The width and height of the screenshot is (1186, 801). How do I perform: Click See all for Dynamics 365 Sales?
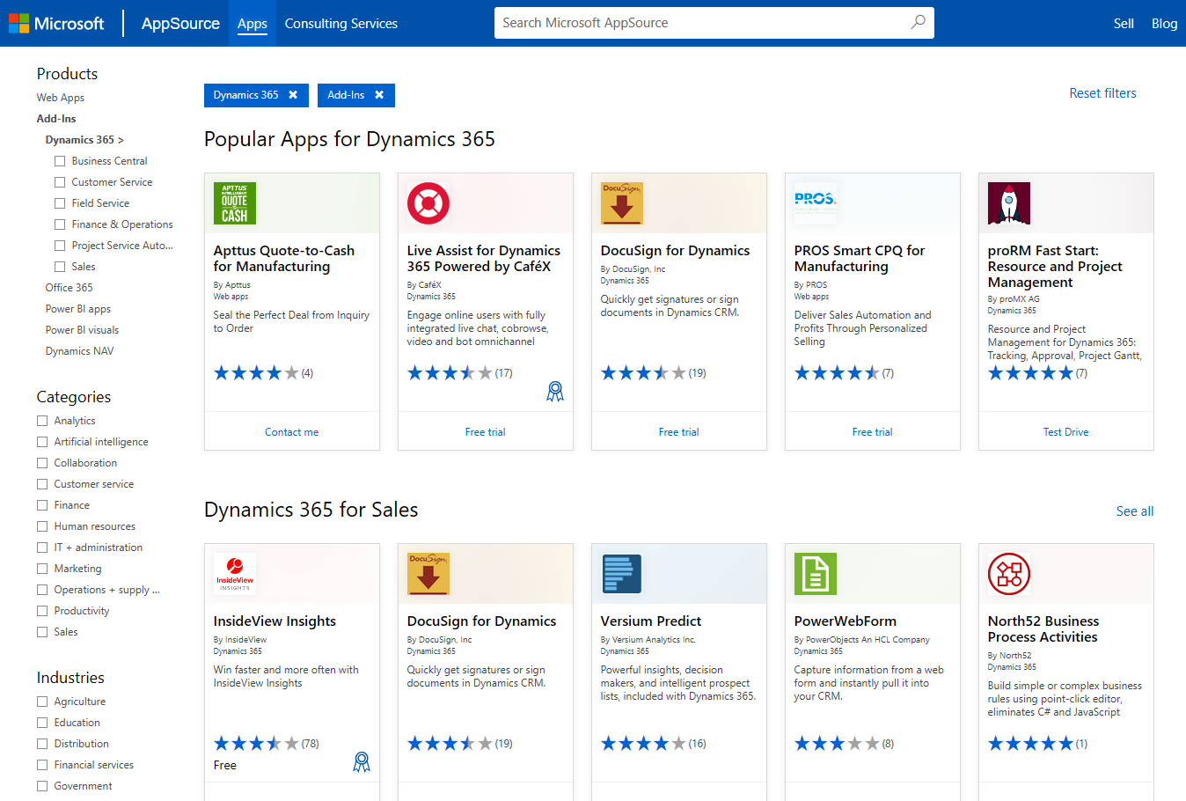pyautogui.click(x=1135, y=511)
